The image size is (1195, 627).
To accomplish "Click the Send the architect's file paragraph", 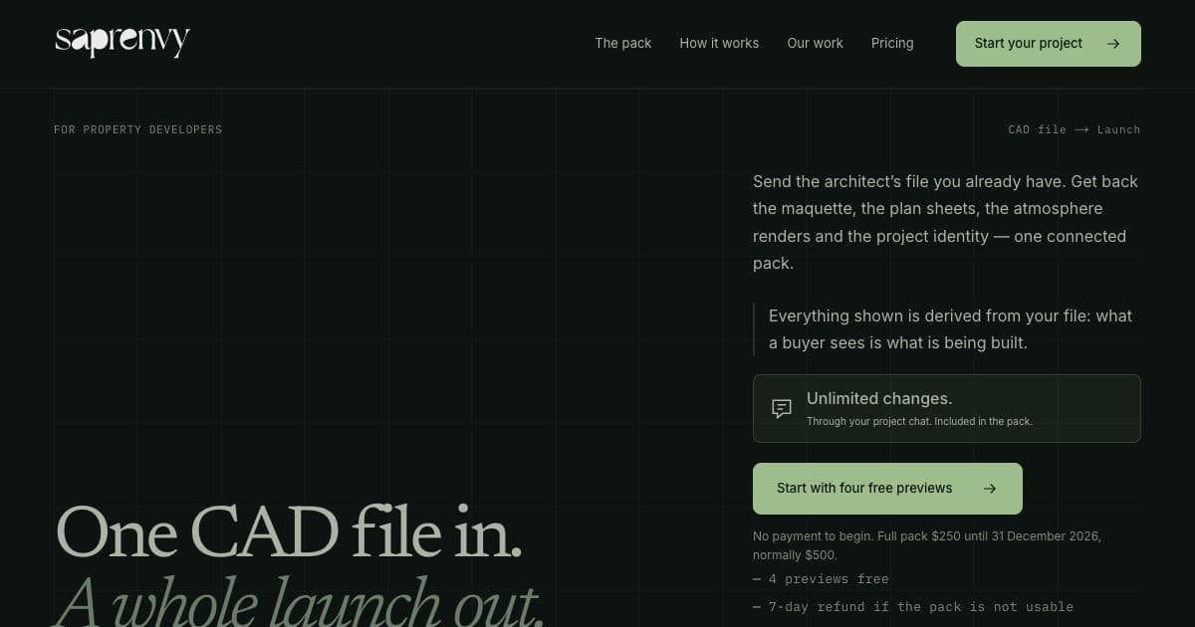I will pyautogui.click(x=946, y=223).
